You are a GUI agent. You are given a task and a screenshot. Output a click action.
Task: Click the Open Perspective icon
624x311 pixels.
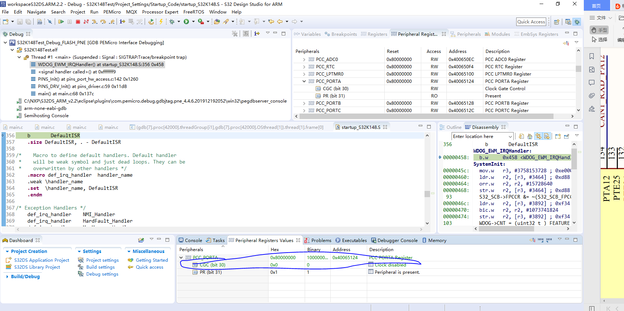(556, 22)
